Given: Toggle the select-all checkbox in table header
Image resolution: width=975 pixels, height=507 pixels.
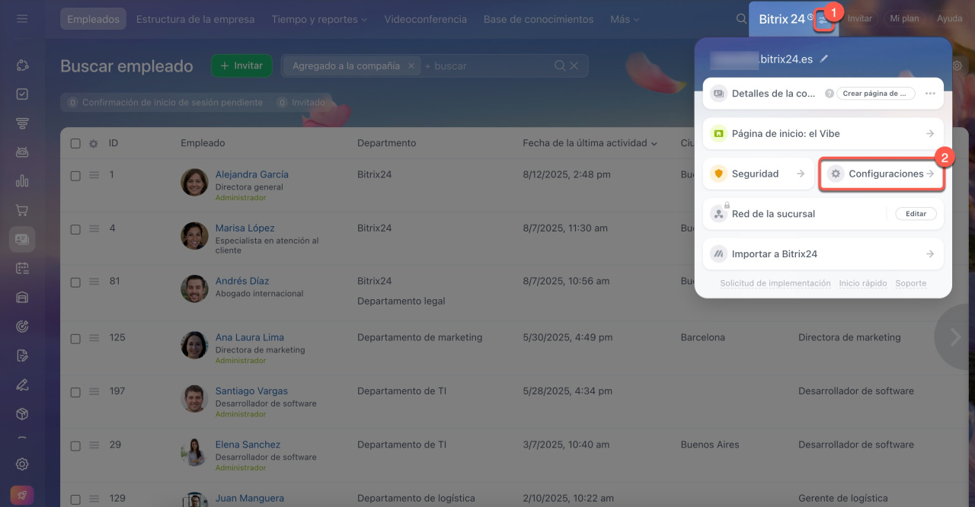Looking at the screenshot, I should [75, 143].
